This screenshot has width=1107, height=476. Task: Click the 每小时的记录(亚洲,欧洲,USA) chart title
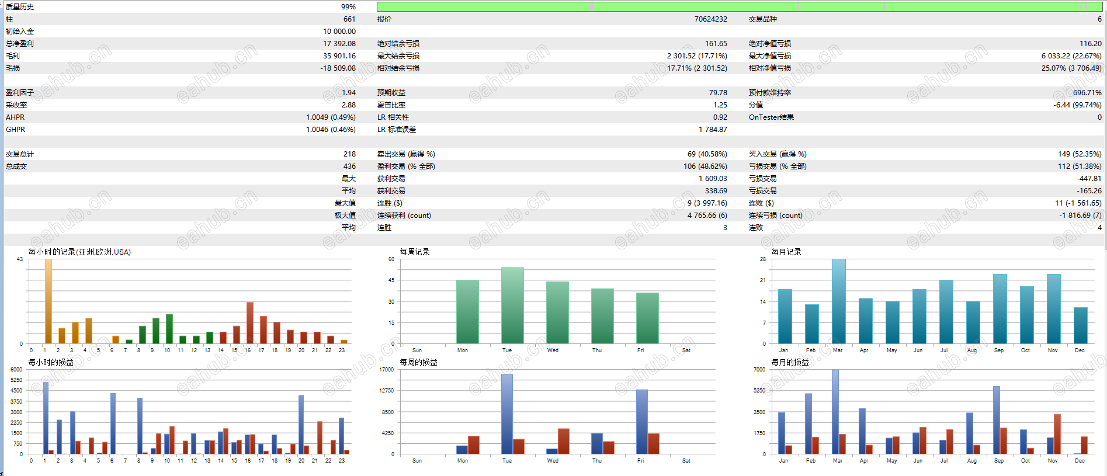coord(79,252)
